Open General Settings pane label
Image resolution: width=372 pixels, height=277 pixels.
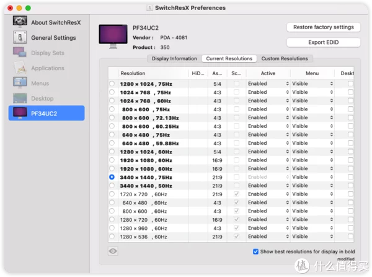point(53,38)
